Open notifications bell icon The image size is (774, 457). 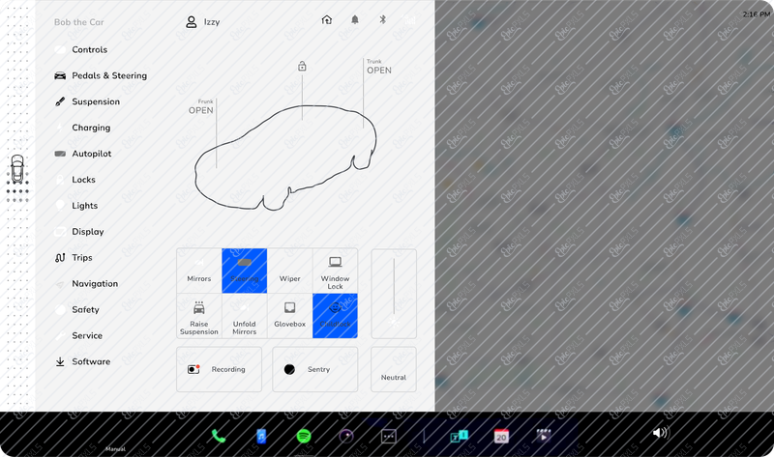(x=355, y=19)
